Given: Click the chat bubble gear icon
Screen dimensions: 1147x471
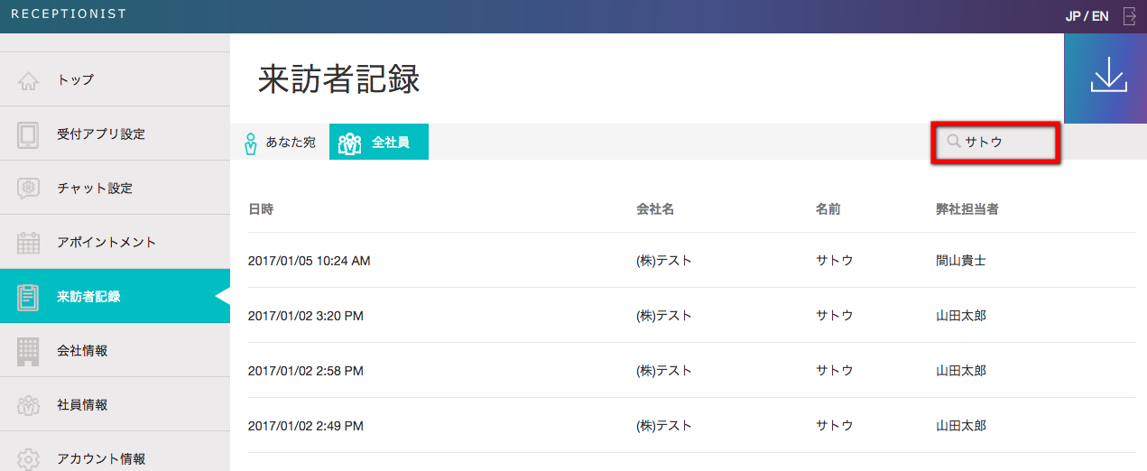Looking at the screenshot, I should [28, 189].
